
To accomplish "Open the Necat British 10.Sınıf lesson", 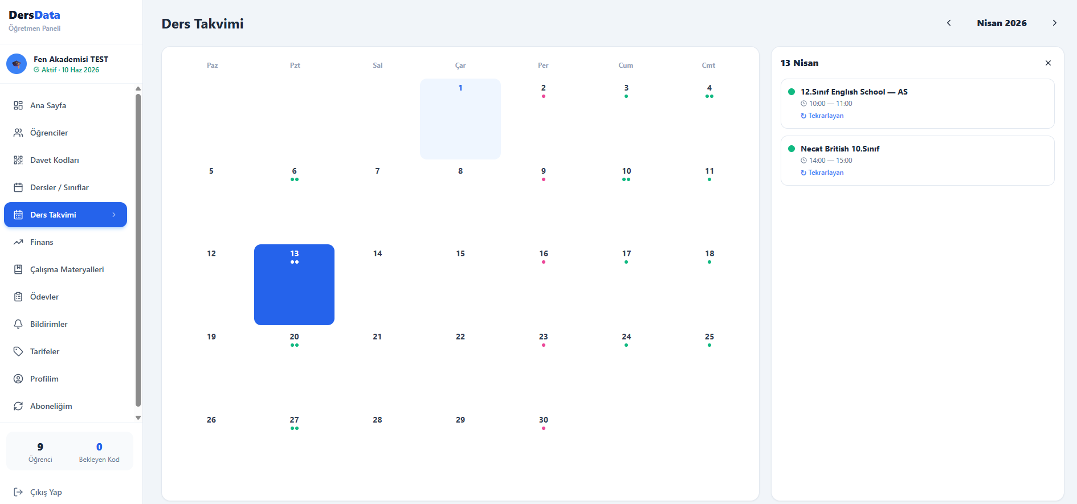I will (x=917, y=160).
